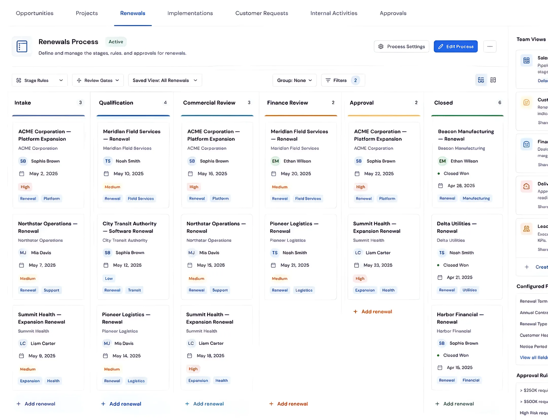Click the calendar icon beside May 2, 2025
Screen dimensions: 548x420
point(22,174)
